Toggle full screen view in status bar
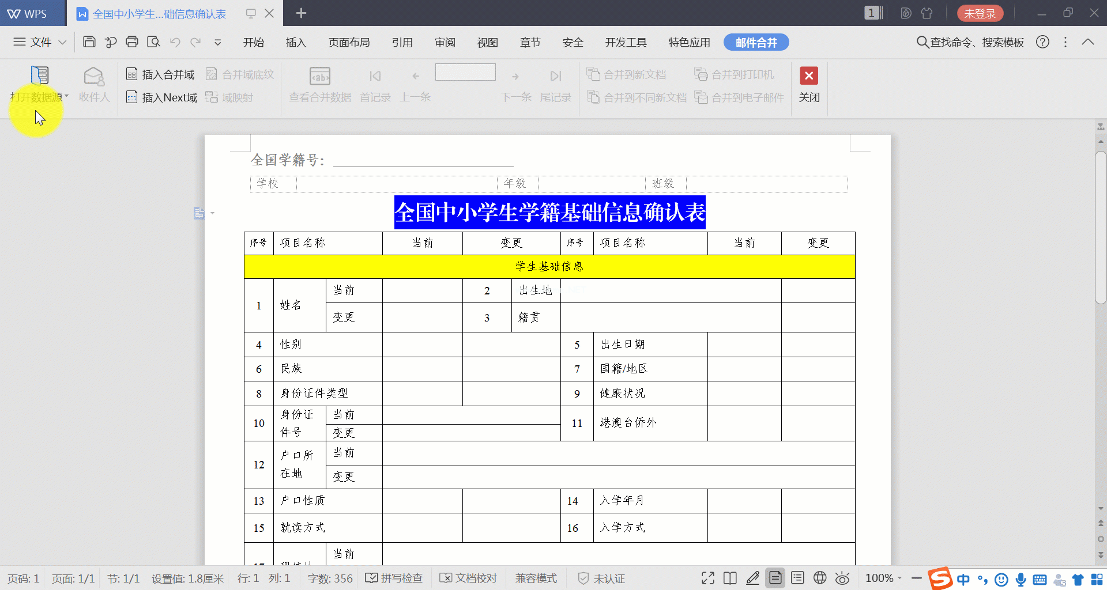The height and width of the screenshot is (590, 1107). (708, 578)
